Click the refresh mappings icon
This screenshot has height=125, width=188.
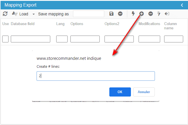(5, 14)
